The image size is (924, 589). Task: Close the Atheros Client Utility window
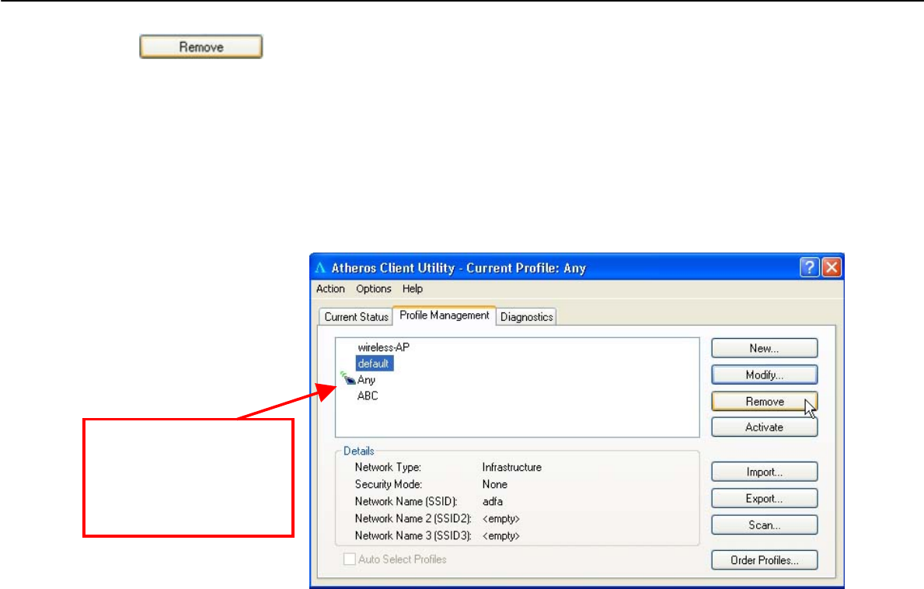pos(832,267)
